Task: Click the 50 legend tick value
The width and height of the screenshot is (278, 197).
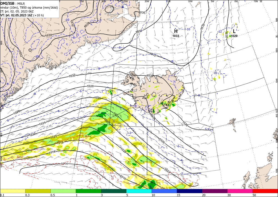Action: tap(254, 195)
